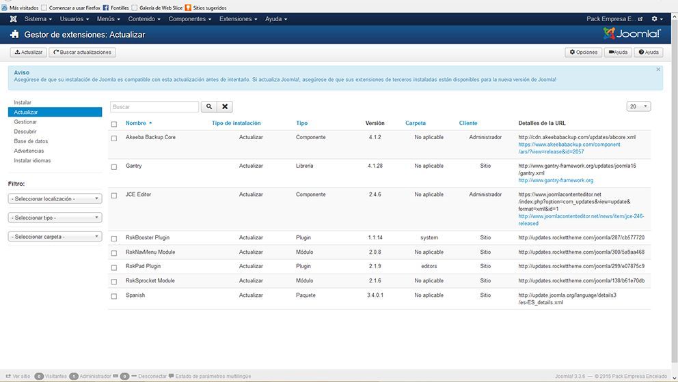The image size is (678, 382).
Task: Click the Ayuda button with video icon
Action: click(618, 53)
